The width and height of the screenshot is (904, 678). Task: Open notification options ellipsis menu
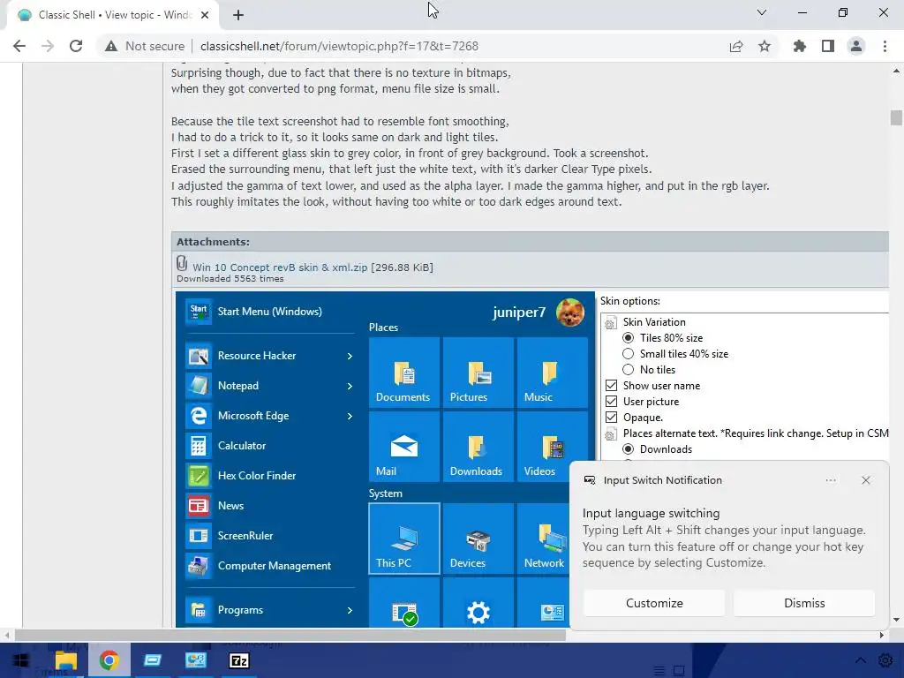click(830, 480)
